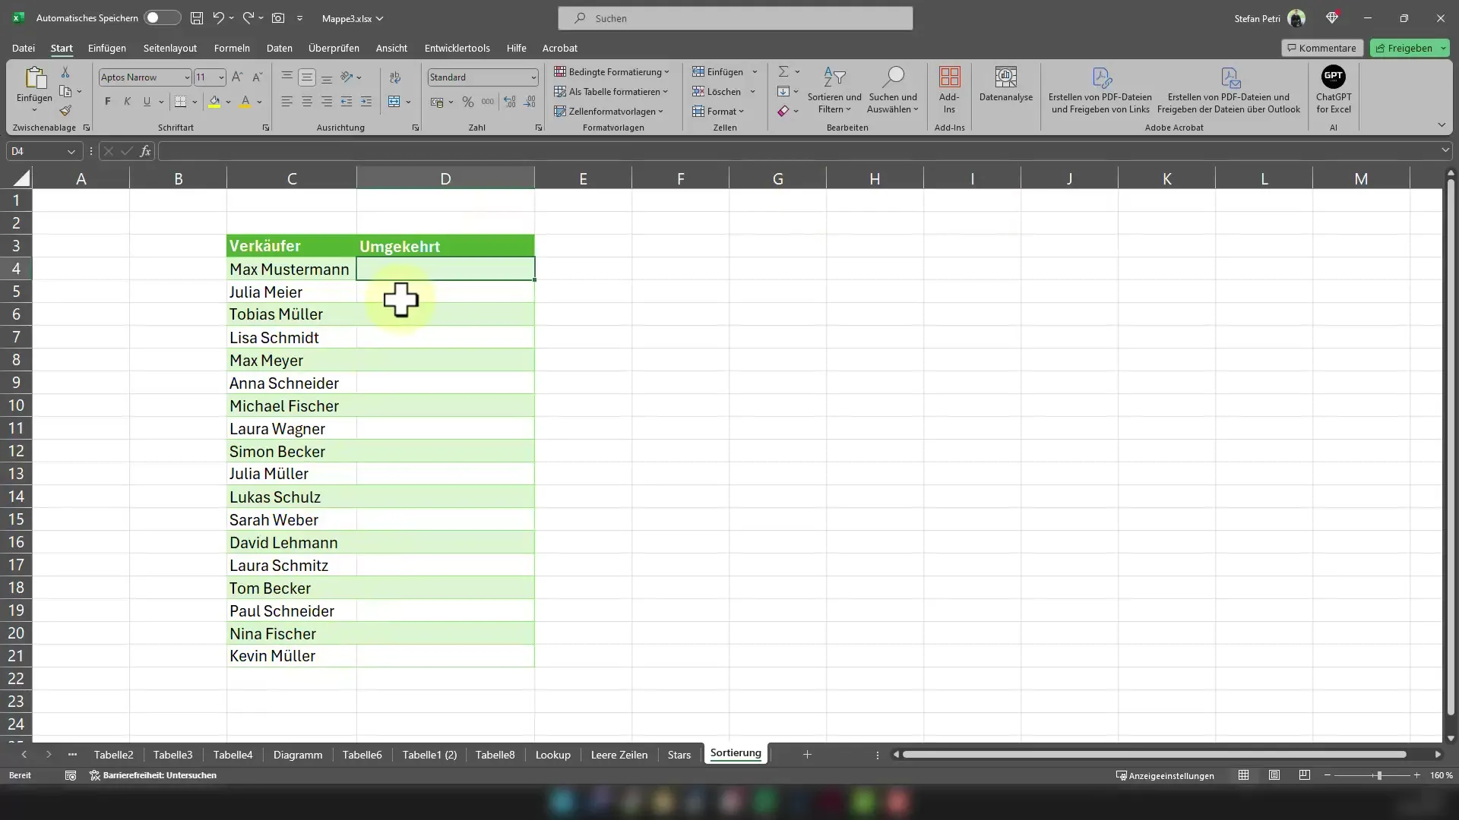Click the Freigeben button
Image resolution: width=1459 pixels, height=820 pixels.
coord(1408,47)
